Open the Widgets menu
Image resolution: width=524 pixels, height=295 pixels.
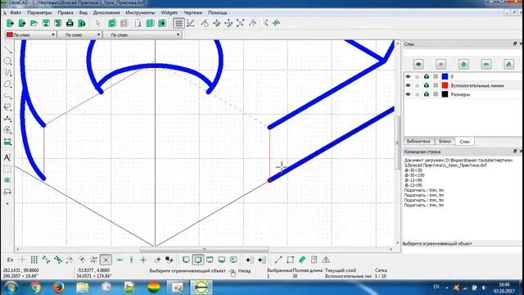(169, 12)
